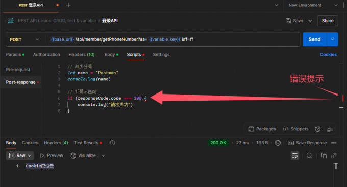Open the request Settings tab

(161, 54)
